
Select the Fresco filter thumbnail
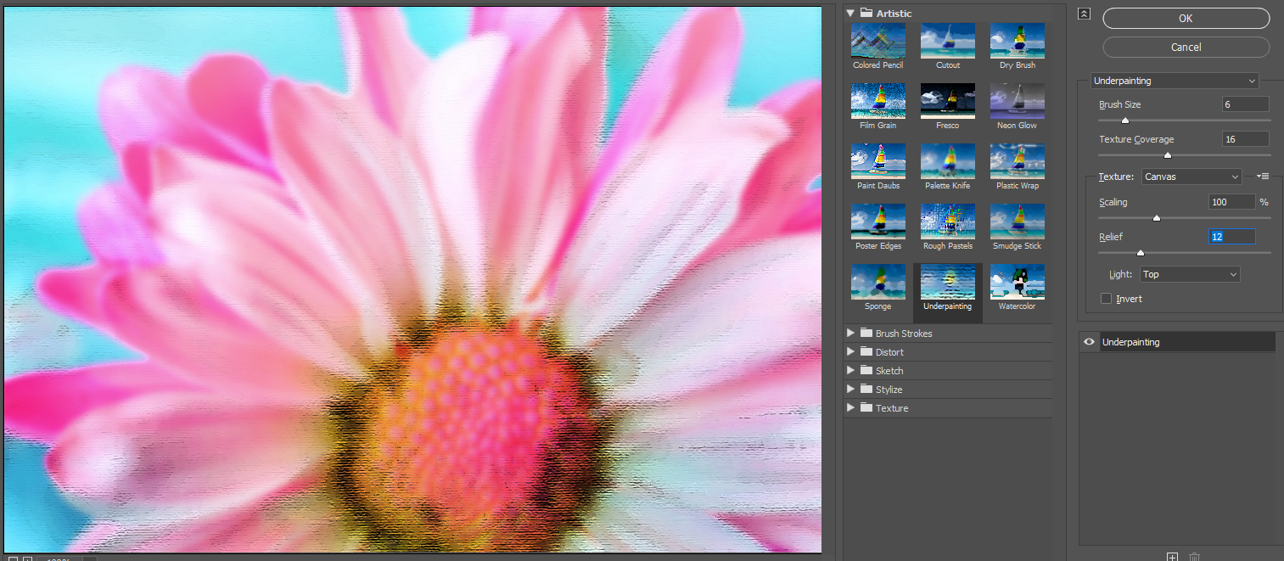(947, 101)
